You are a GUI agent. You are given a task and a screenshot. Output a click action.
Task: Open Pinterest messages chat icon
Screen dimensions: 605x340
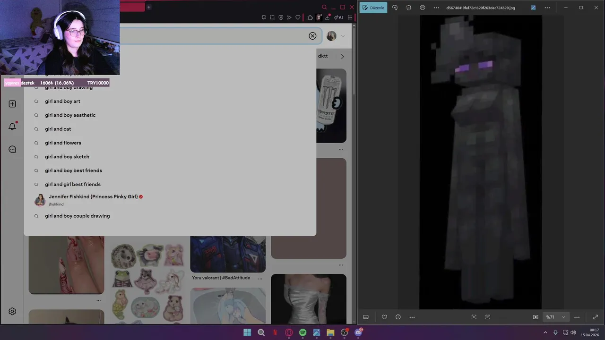click(x=12, y=149)
